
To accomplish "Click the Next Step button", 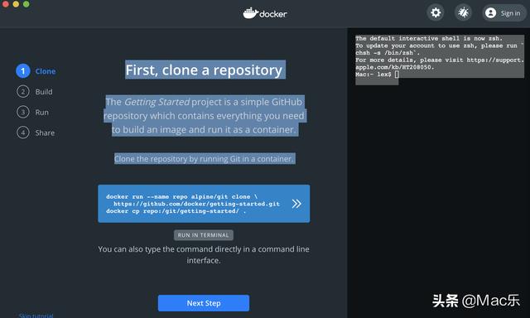I will (204, 303).
